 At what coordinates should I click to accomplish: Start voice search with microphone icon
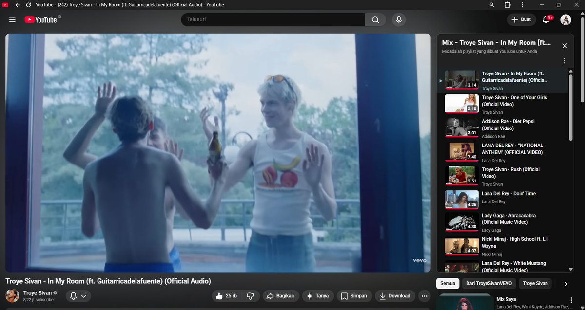pos(399,19)
